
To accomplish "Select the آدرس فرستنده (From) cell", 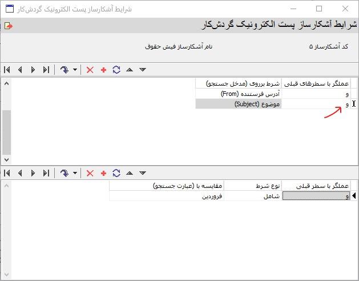I will point(239,94).
